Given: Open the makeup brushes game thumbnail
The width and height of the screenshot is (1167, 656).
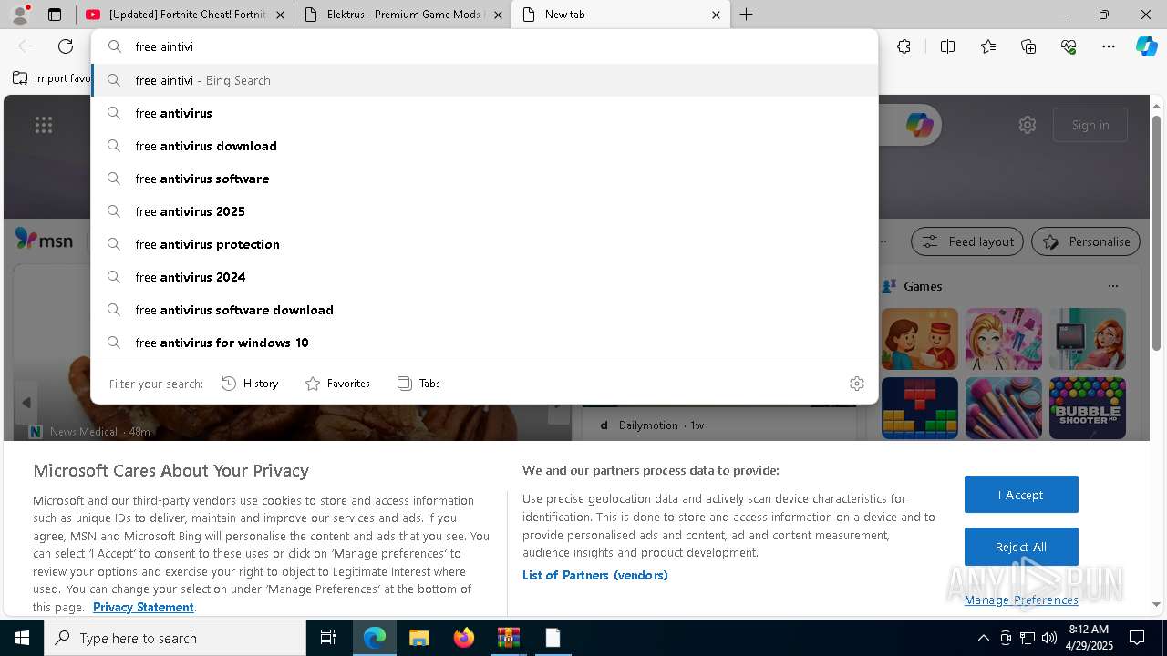Looking at the screenshot, I should pos(1004,408).
